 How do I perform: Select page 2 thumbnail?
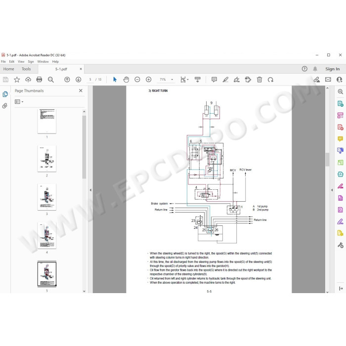(x=47, y=159)
